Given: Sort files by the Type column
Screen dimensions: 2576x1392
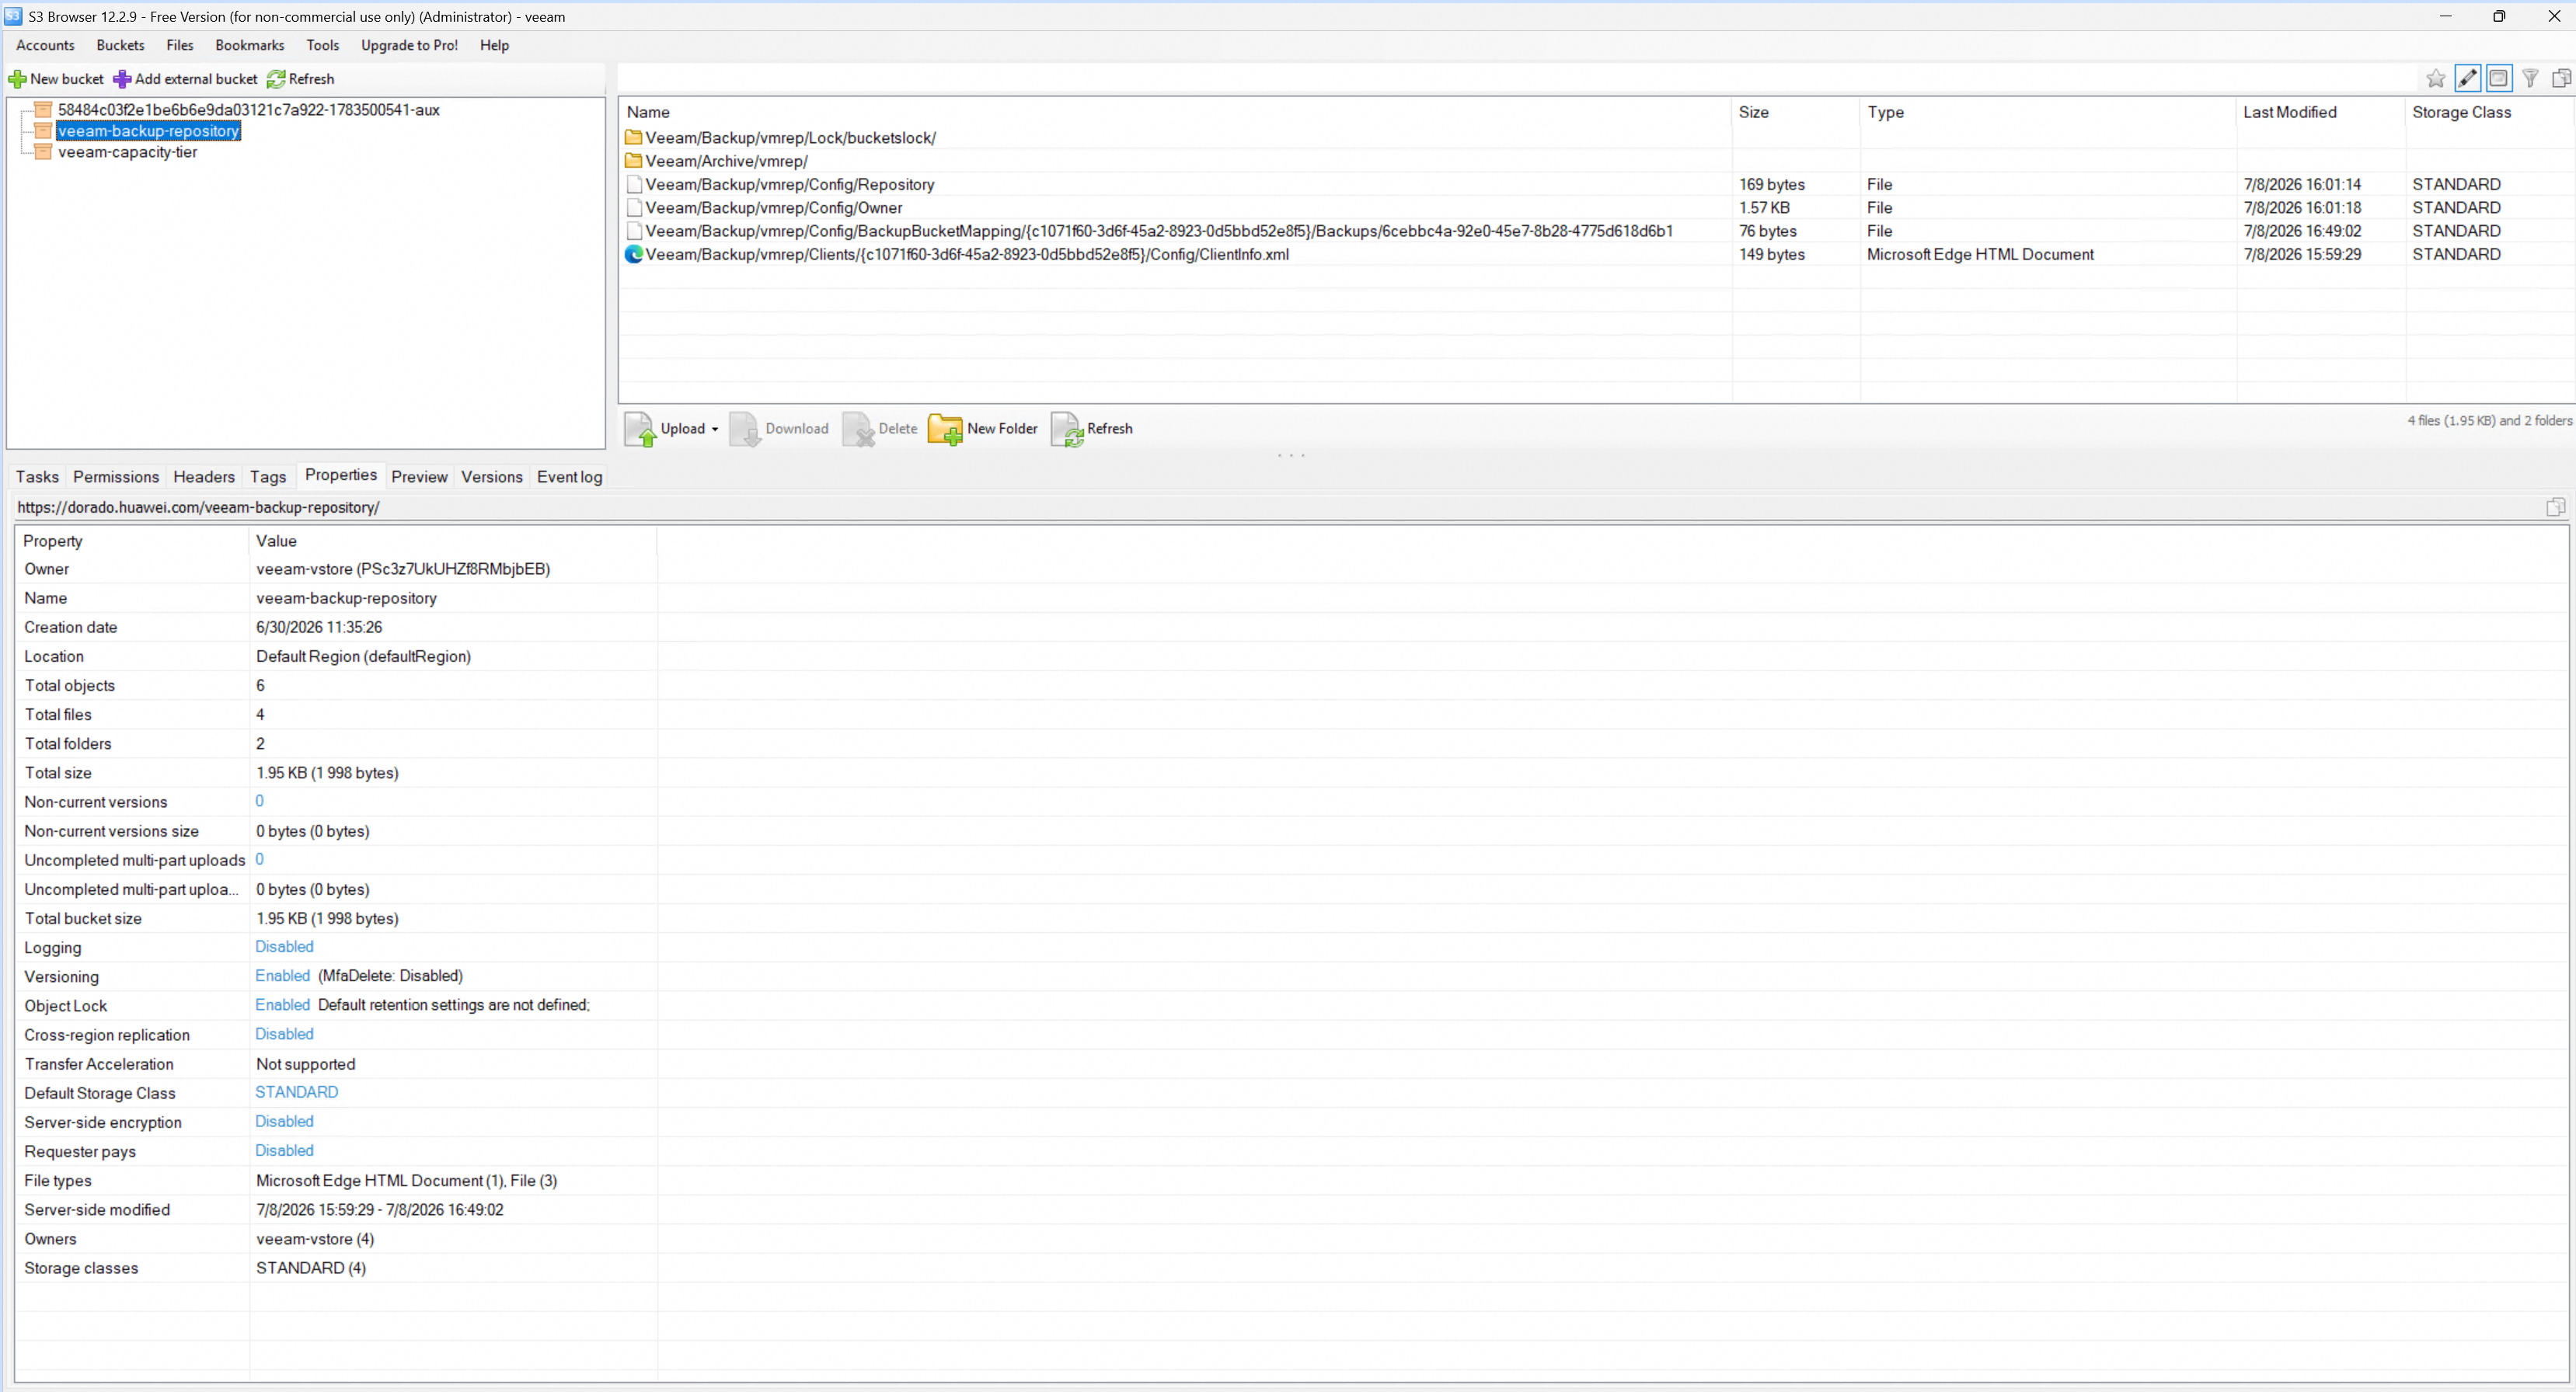Looking at the screenshot, I should coord(2048,112).
